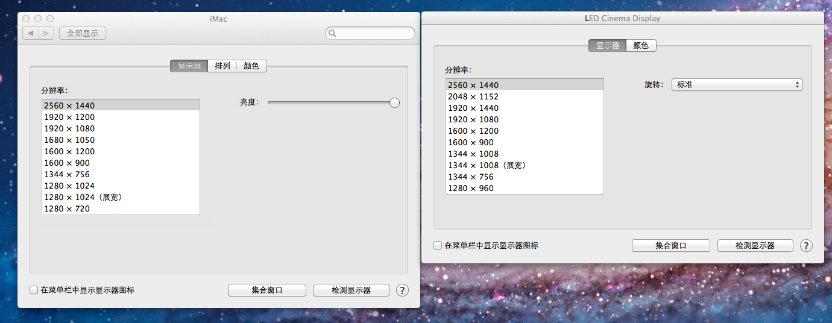This screenshot has width=832, height=323.
Task: Click 检测显示器 in the LED Cinema Display window
Action: 755,245
